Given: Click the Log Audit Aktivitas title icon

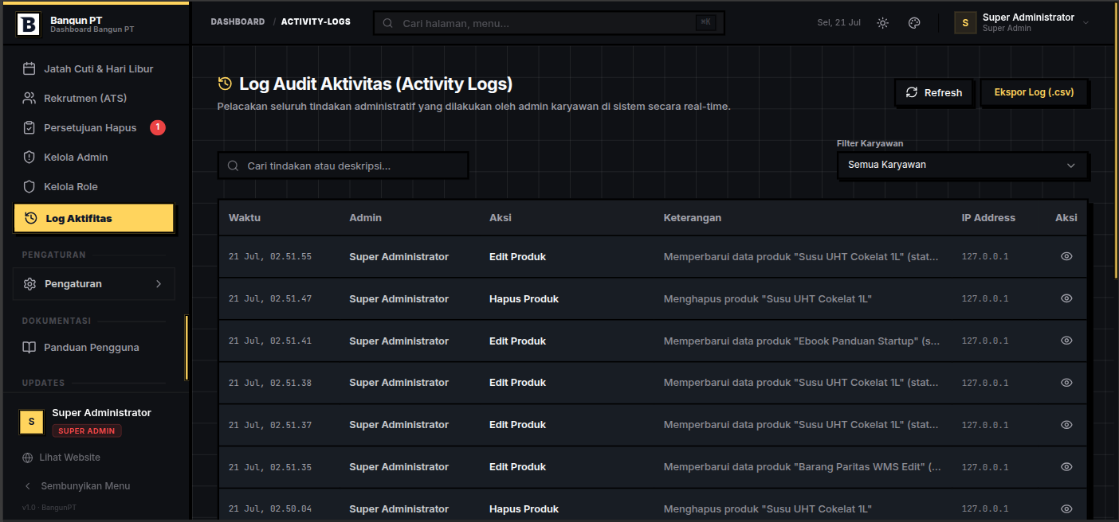Looking at the screenshot, I should pos(225,84).
